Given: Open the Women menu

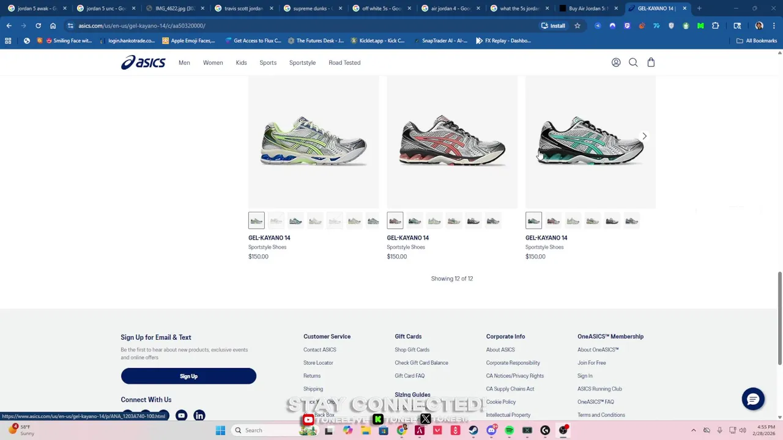Looking at the screenshot, I should pyautogui.click(x=213, y=62).
